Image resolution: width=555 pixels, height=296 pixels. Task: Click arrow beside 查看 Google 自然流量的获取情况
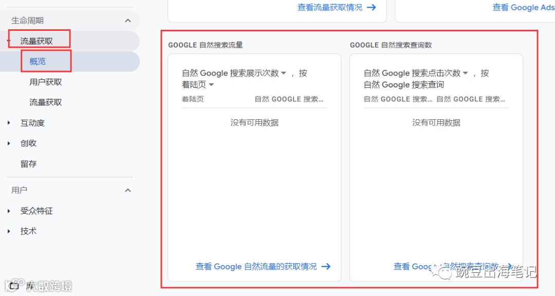[326, 267]
